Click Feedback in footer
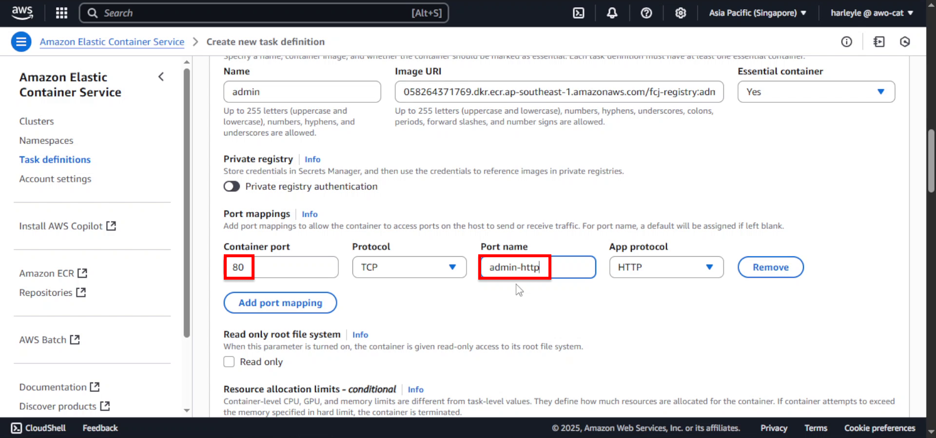936x438 pixels. click(x=100, y=428)
